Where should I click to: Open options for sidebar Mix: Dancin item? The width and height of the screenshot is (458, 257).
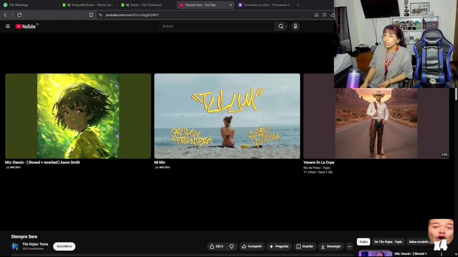coord(442,254)
